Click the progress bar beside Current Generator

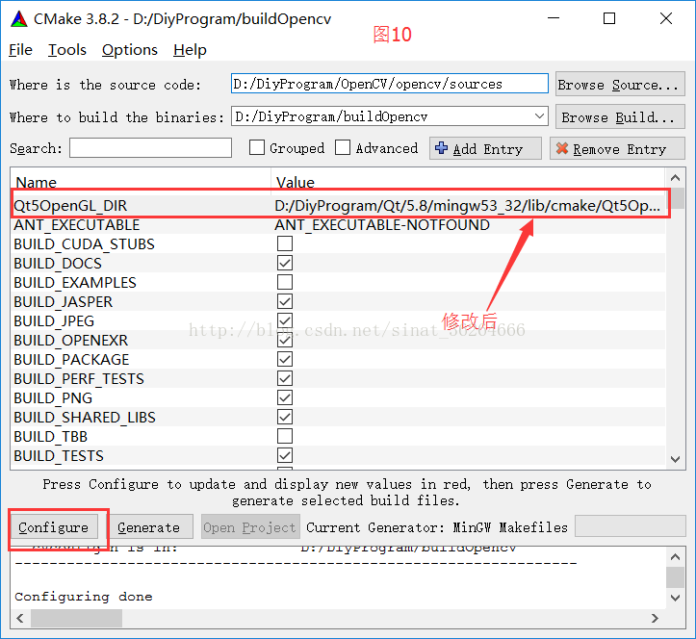tap(630, 526)
